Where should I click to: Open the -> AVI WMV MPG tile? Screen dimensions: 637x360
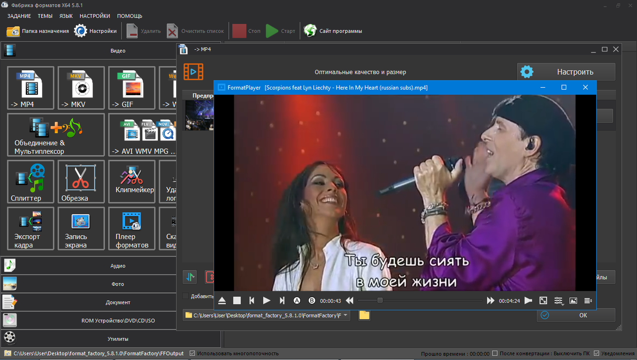pyautogui.click(x=142, y=134)
